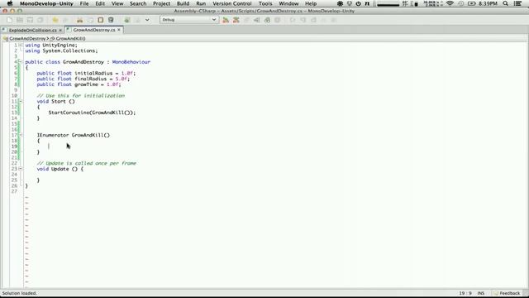Open the Help menu

click(x=311, y=3)
